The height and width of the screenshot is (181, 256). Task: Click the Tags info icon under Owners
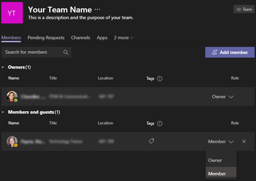160,78
